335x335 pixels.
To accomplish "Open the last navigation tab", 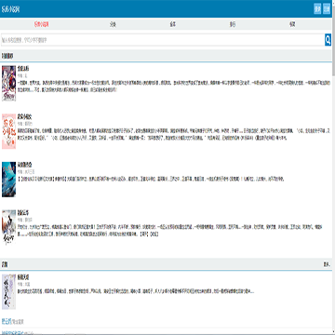I will pyautogui.click(x=292, y=24).
